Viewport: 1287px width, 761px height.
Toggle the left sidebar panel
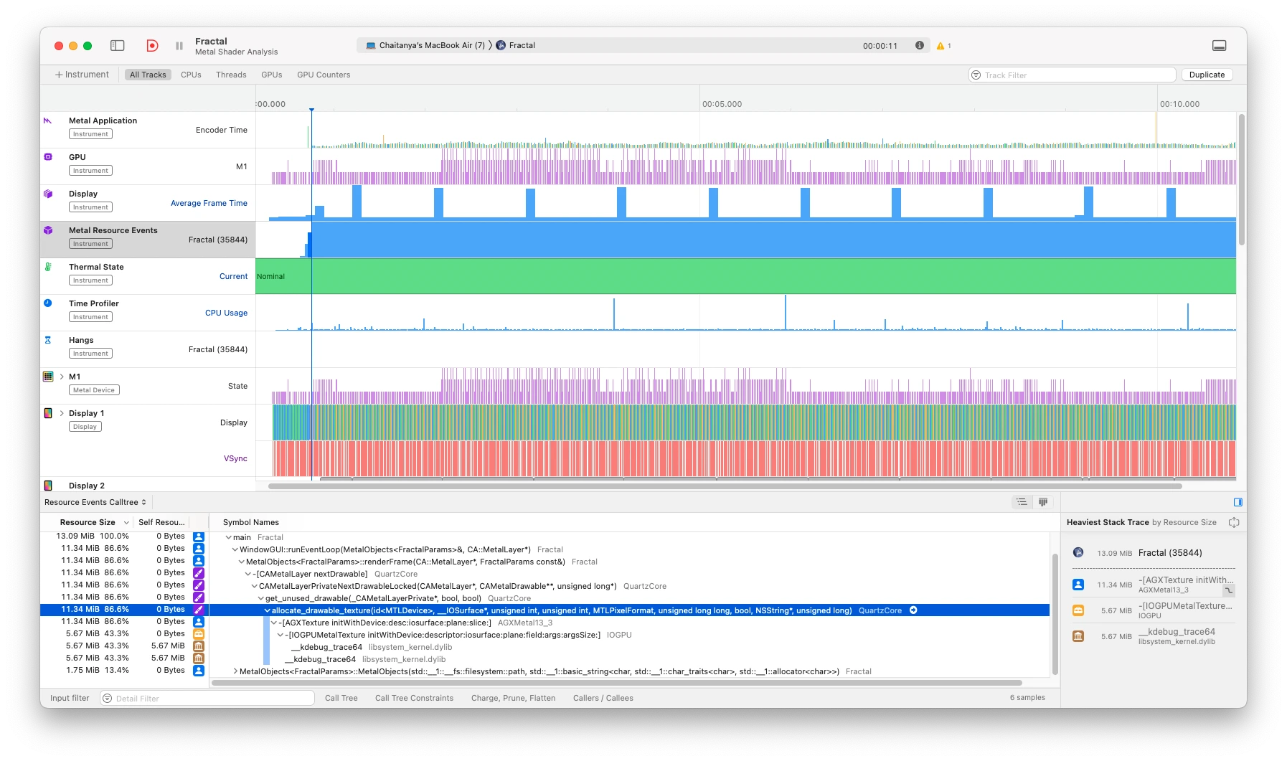118,45
